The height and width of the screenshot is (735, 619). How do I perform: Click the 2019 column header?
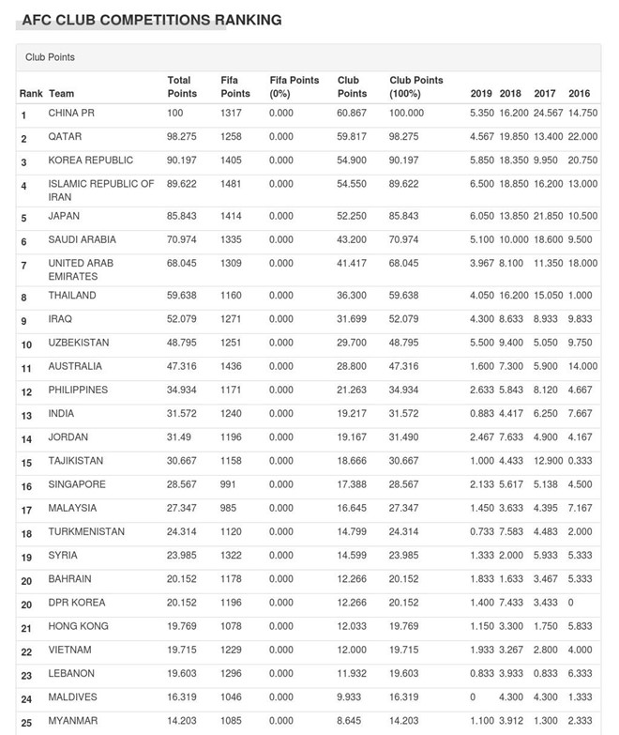tap(481, 94)
